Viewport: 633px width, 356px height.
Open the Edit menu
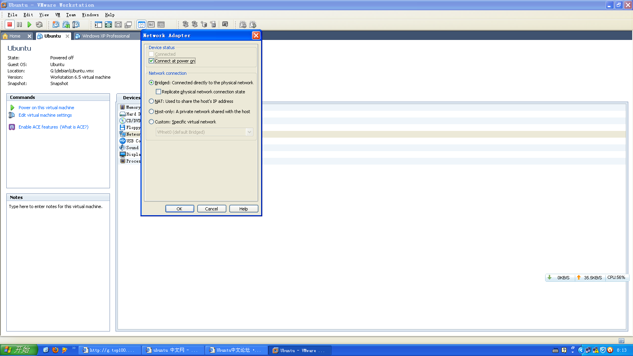pos(28,15)
